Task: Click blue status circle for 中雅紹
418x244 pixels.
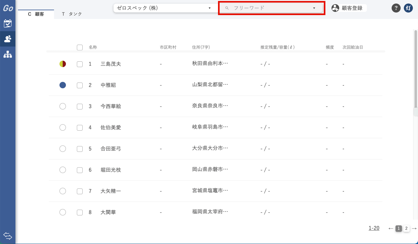Action: pyautogui.click(x=63, y=85)
